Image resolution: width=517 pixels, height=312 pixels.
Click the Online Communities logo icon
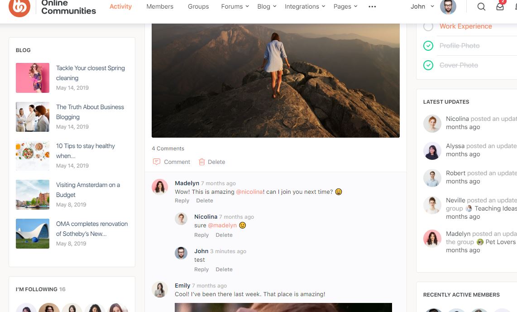19,7
